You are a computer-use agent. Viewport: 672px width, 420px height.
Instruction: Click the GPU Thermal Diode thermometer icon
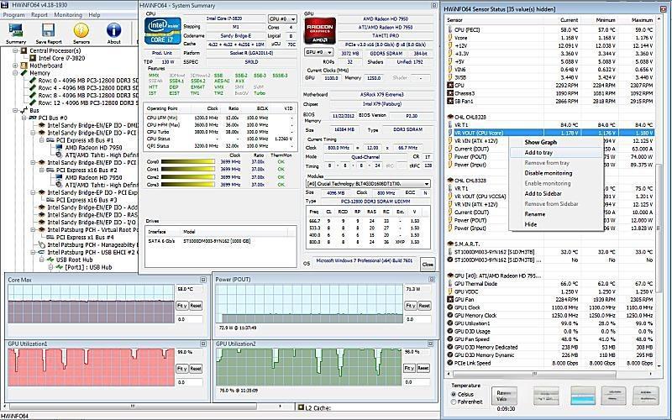(450, 283)
